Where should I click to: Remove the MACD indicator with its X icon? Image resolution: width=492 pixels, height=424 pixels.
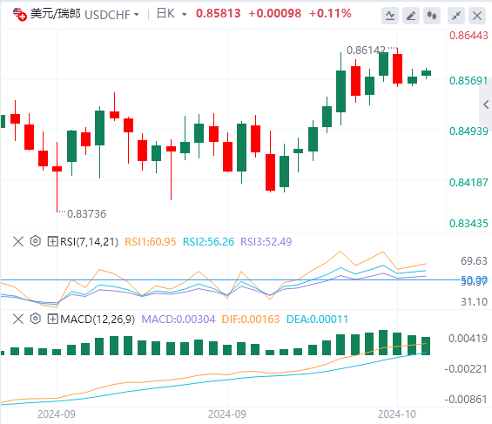[x=18, y=319]
